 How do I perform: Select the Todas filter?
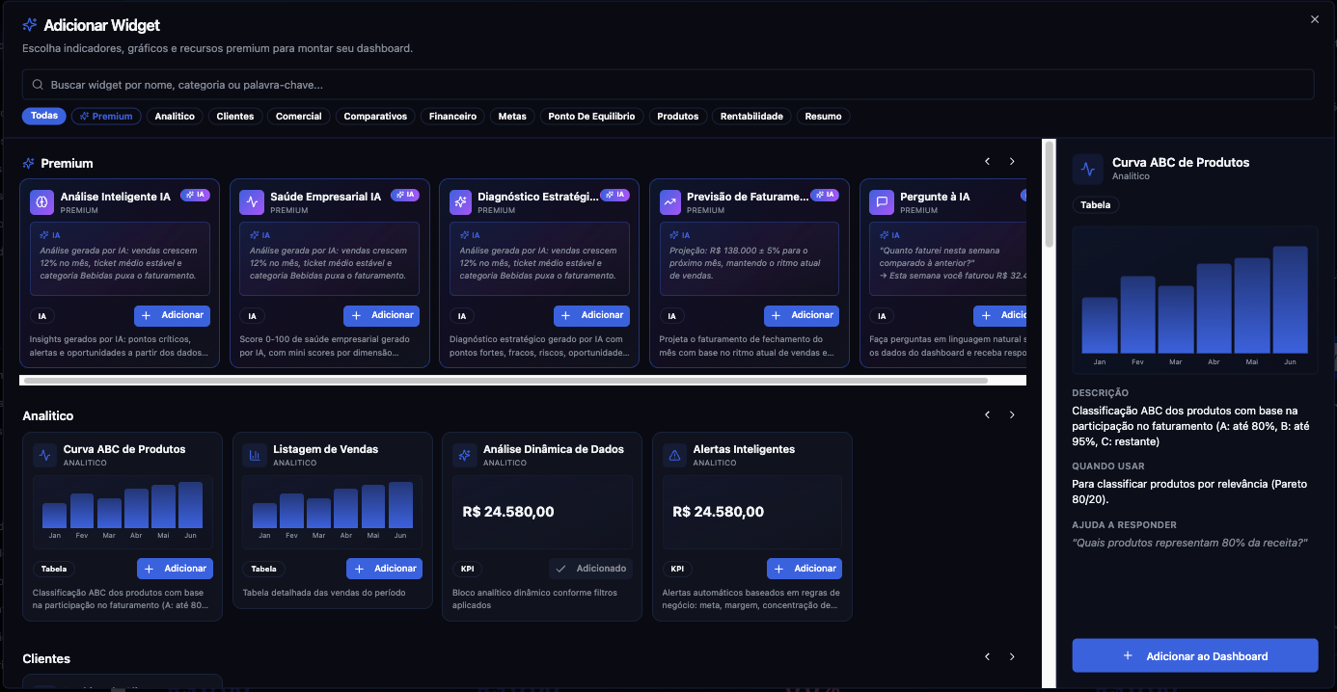point(44,116)
